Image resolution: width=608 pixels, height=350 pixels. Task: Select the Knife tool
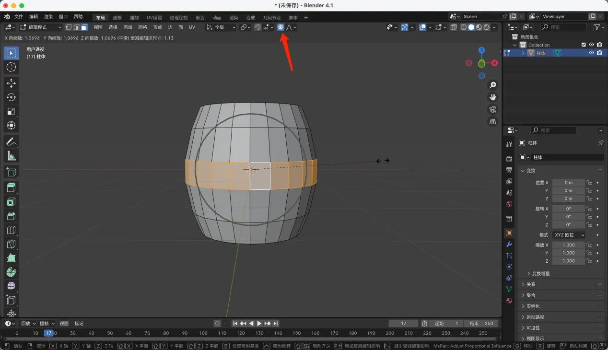click(x=12, y=244)
